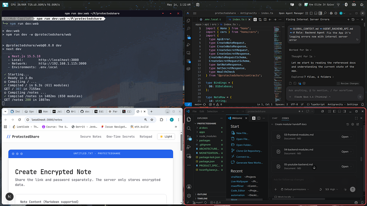Undo the agent's message with revert arrow
The height and width of the screenshot is (206, 367).
357,40
